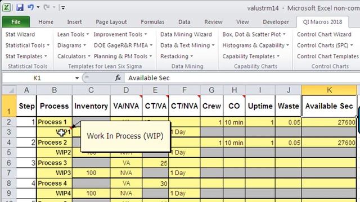Start the Data Mining Wizard
This screenshot has height=202, width=360.
(x=186, y=34)
